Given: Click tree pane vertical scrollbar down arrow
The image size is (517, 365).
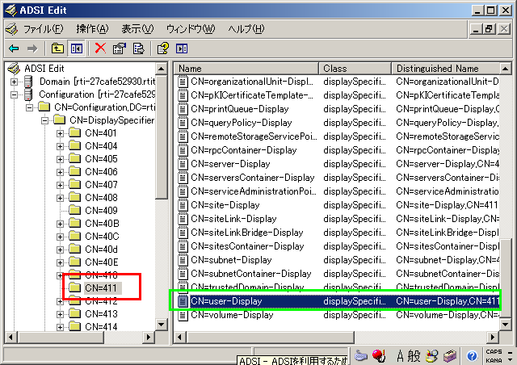Looking at the screenshot, I should 161,325.
